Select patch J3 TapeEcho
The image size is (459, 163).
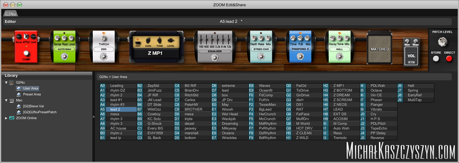click(378, 128)
